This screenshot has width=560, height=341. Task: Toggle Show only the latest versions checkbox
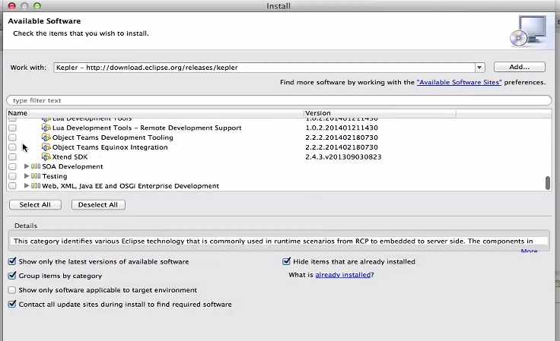(12, 261)
